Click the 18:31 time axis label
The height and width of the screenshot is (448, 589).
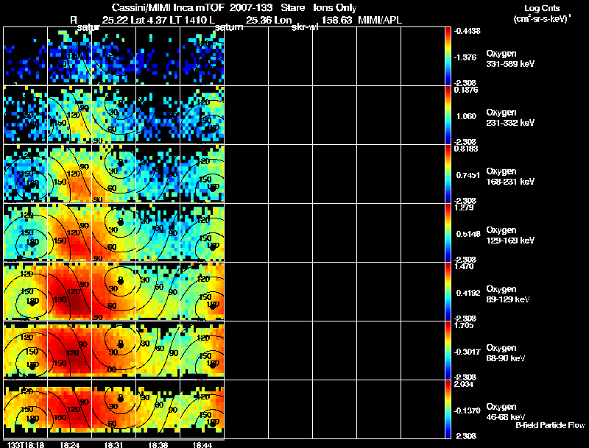113,445
